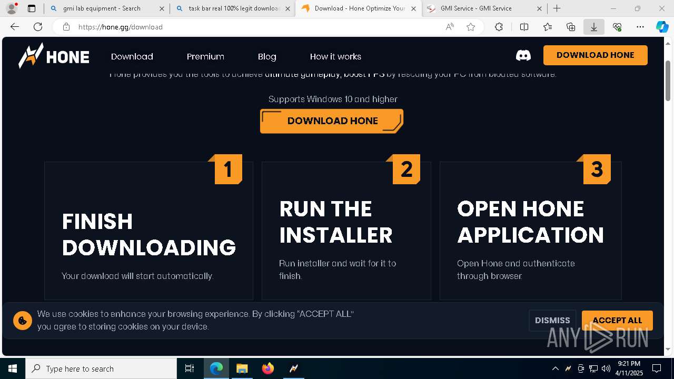Click the scrollbar up arrow

[x=668, y=43]
